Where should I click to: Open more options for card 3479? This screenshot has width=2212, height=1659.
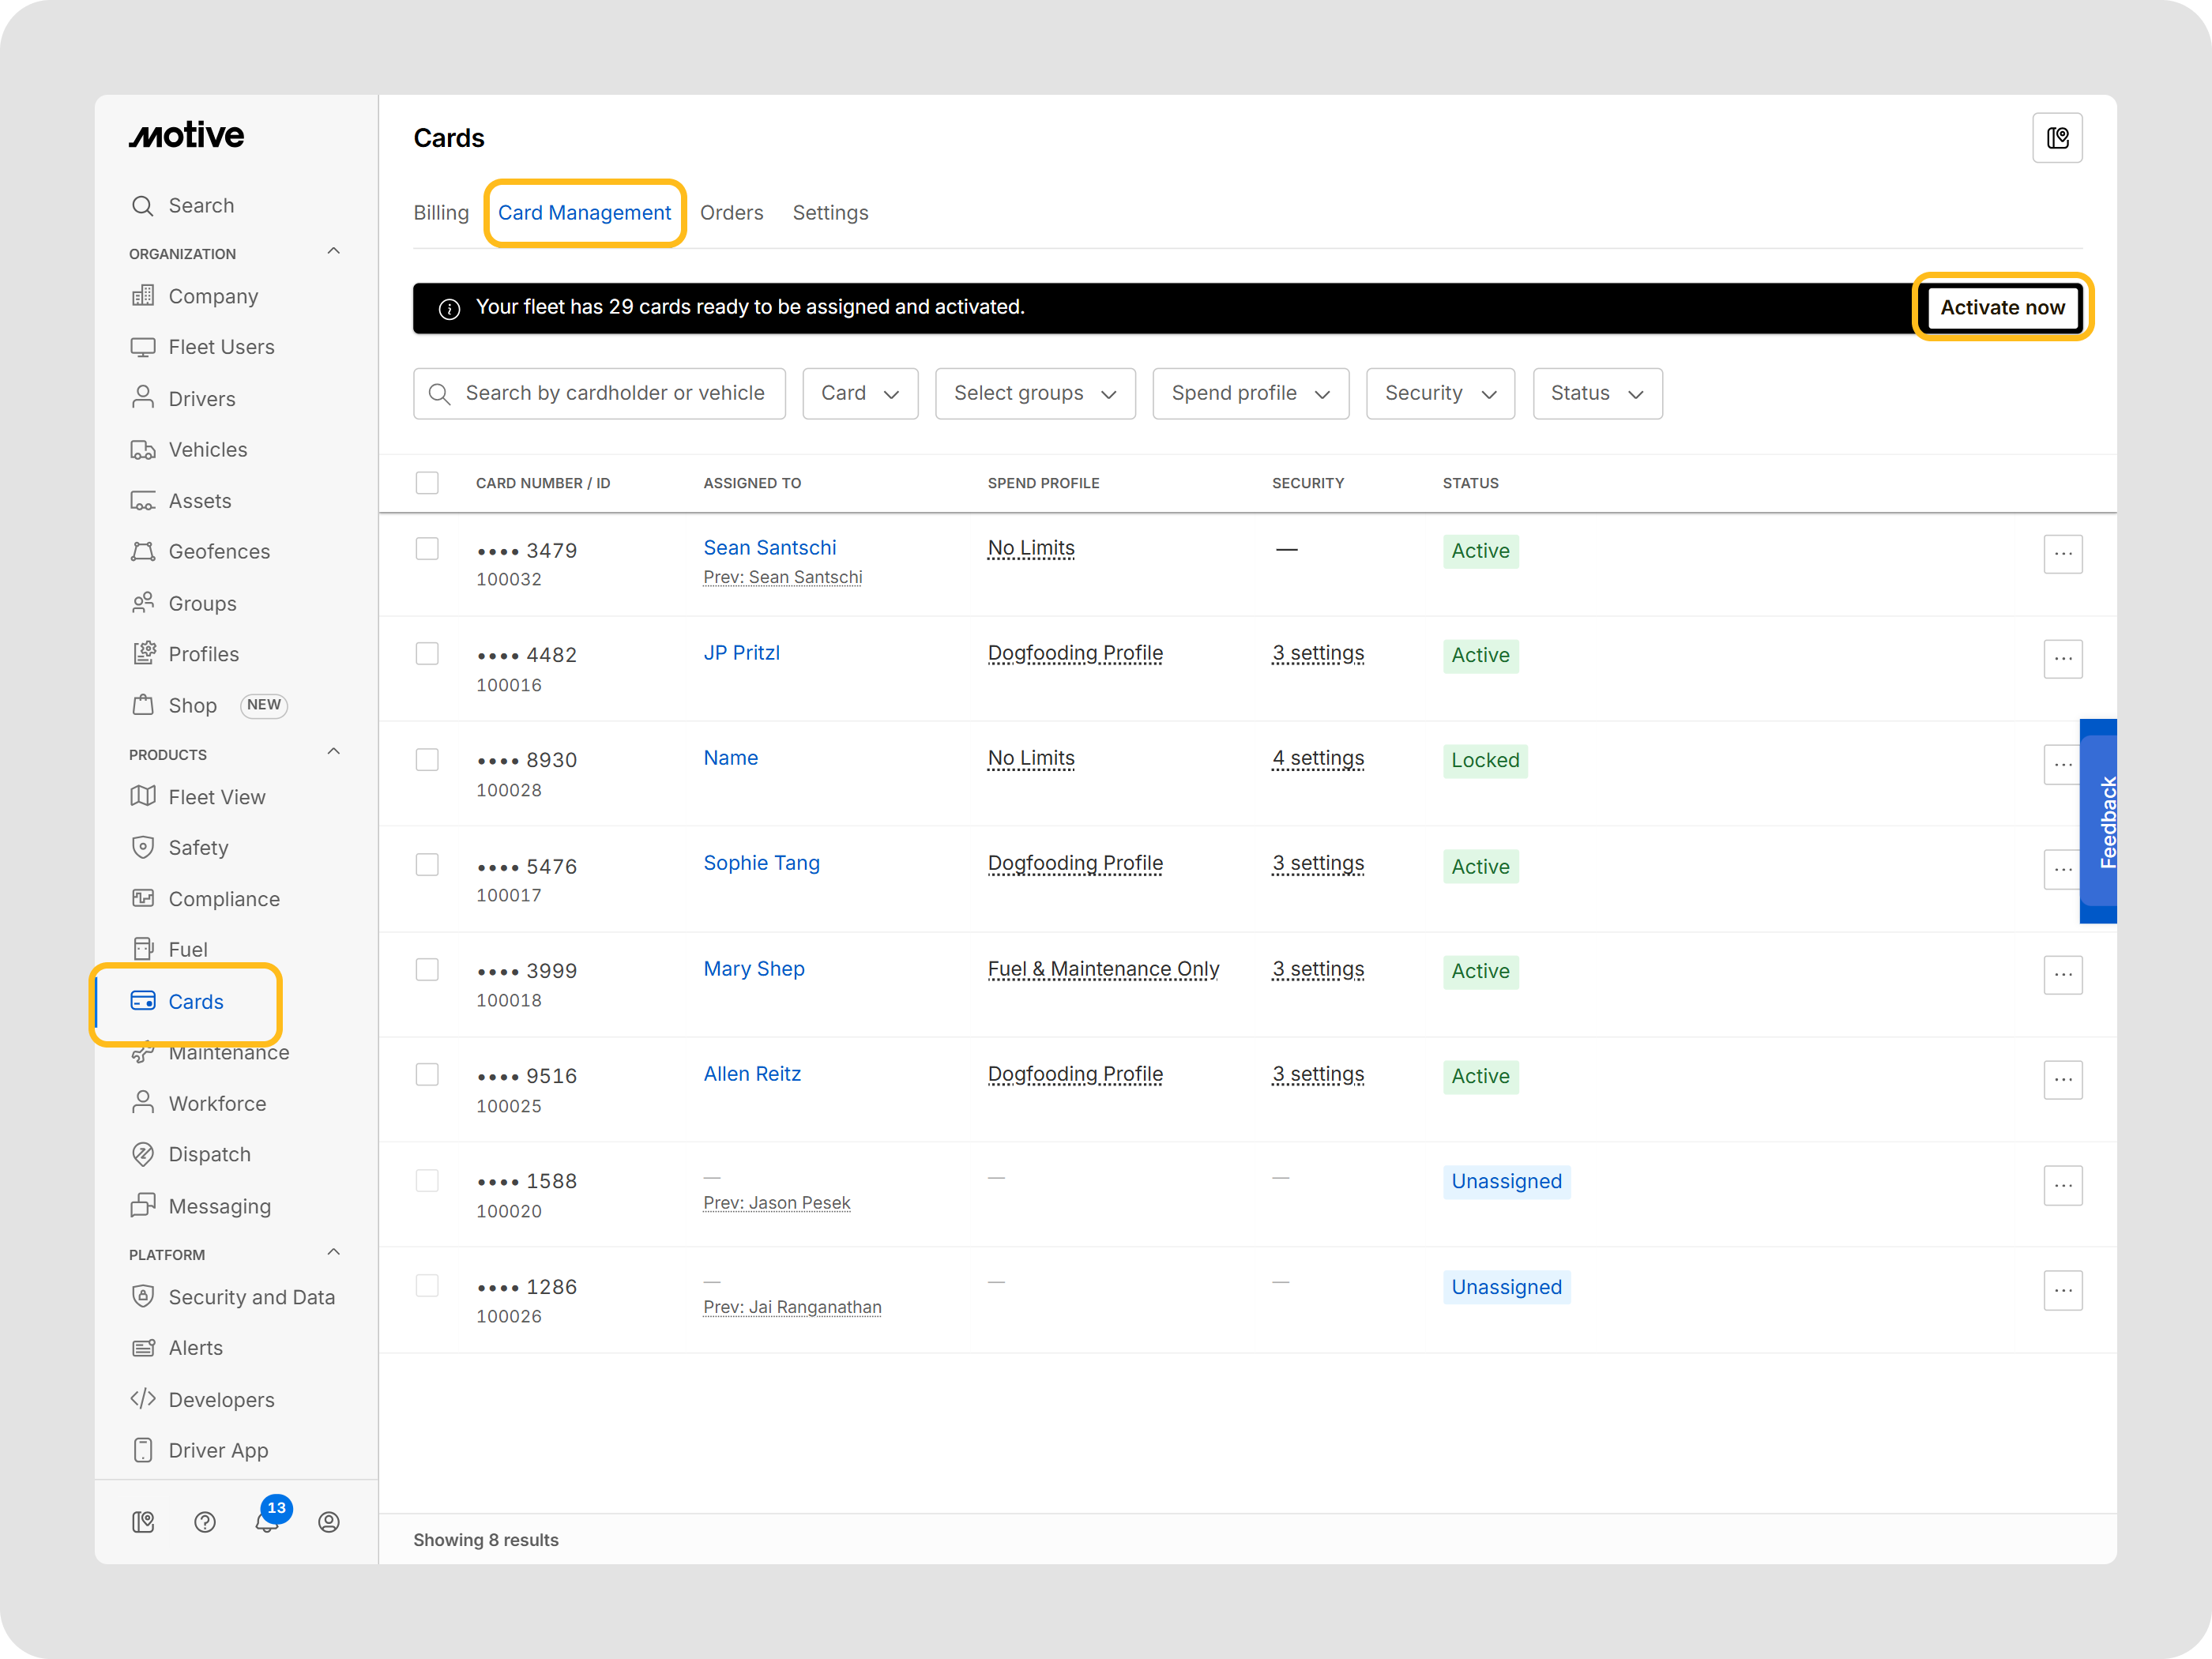pos(2062,554)
